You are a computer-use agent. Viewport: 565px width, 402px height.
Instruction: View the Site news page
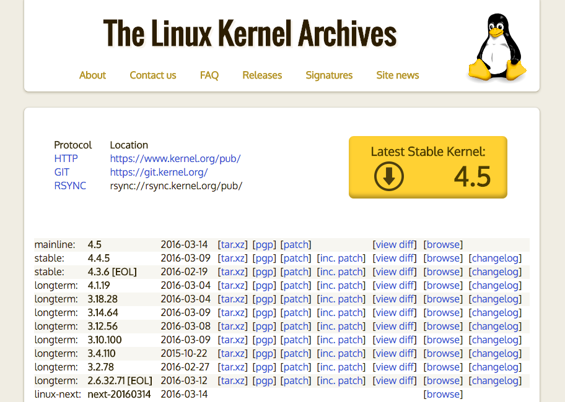coord(398,75)
